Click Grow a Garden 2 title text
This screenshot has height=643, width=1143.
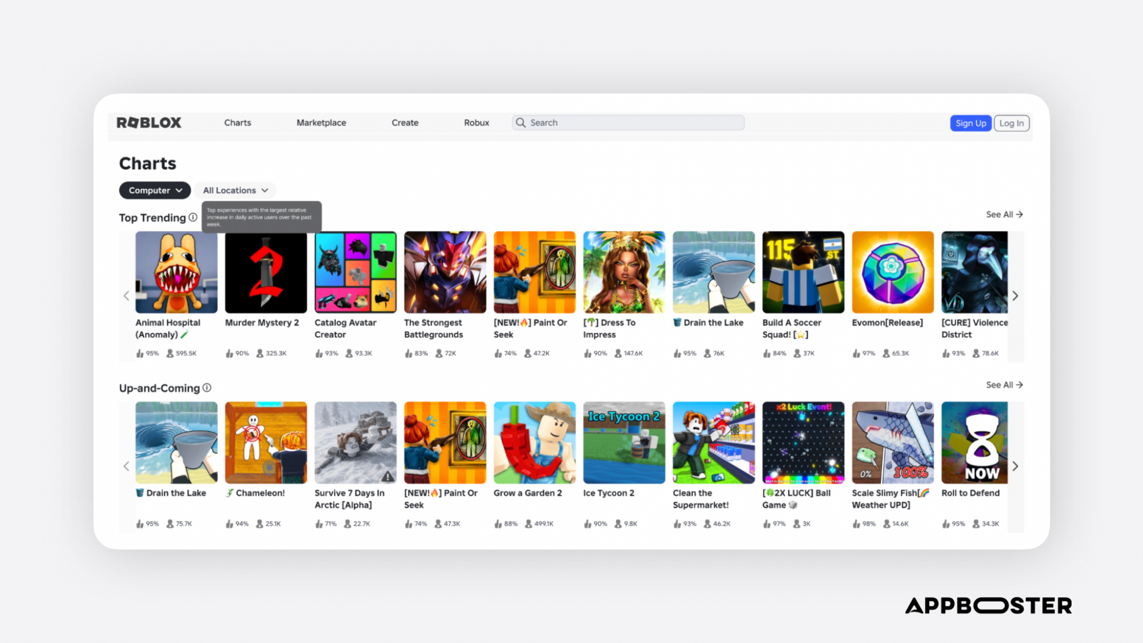coord(528,493)
